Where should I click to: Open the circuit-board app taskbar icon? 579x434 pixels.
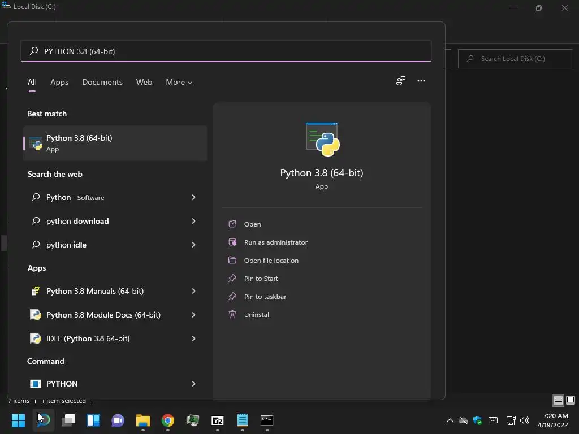(192, 420)
